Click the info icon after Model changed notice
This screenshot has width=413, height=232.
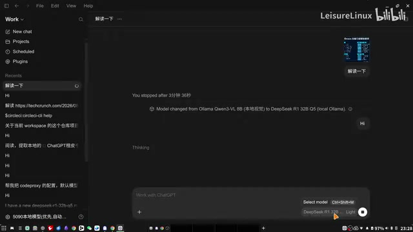350,109
